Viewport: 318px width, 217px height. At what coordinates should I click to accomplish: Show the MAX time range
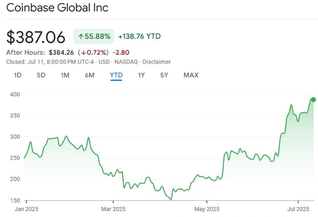pos(191,75)
